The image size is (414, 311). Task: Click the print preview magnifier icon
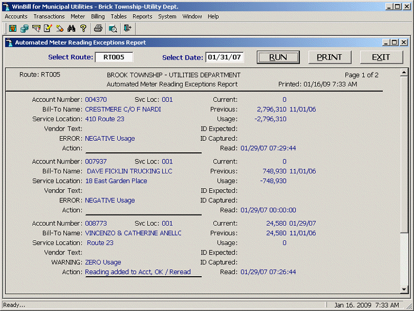(113, 28)
